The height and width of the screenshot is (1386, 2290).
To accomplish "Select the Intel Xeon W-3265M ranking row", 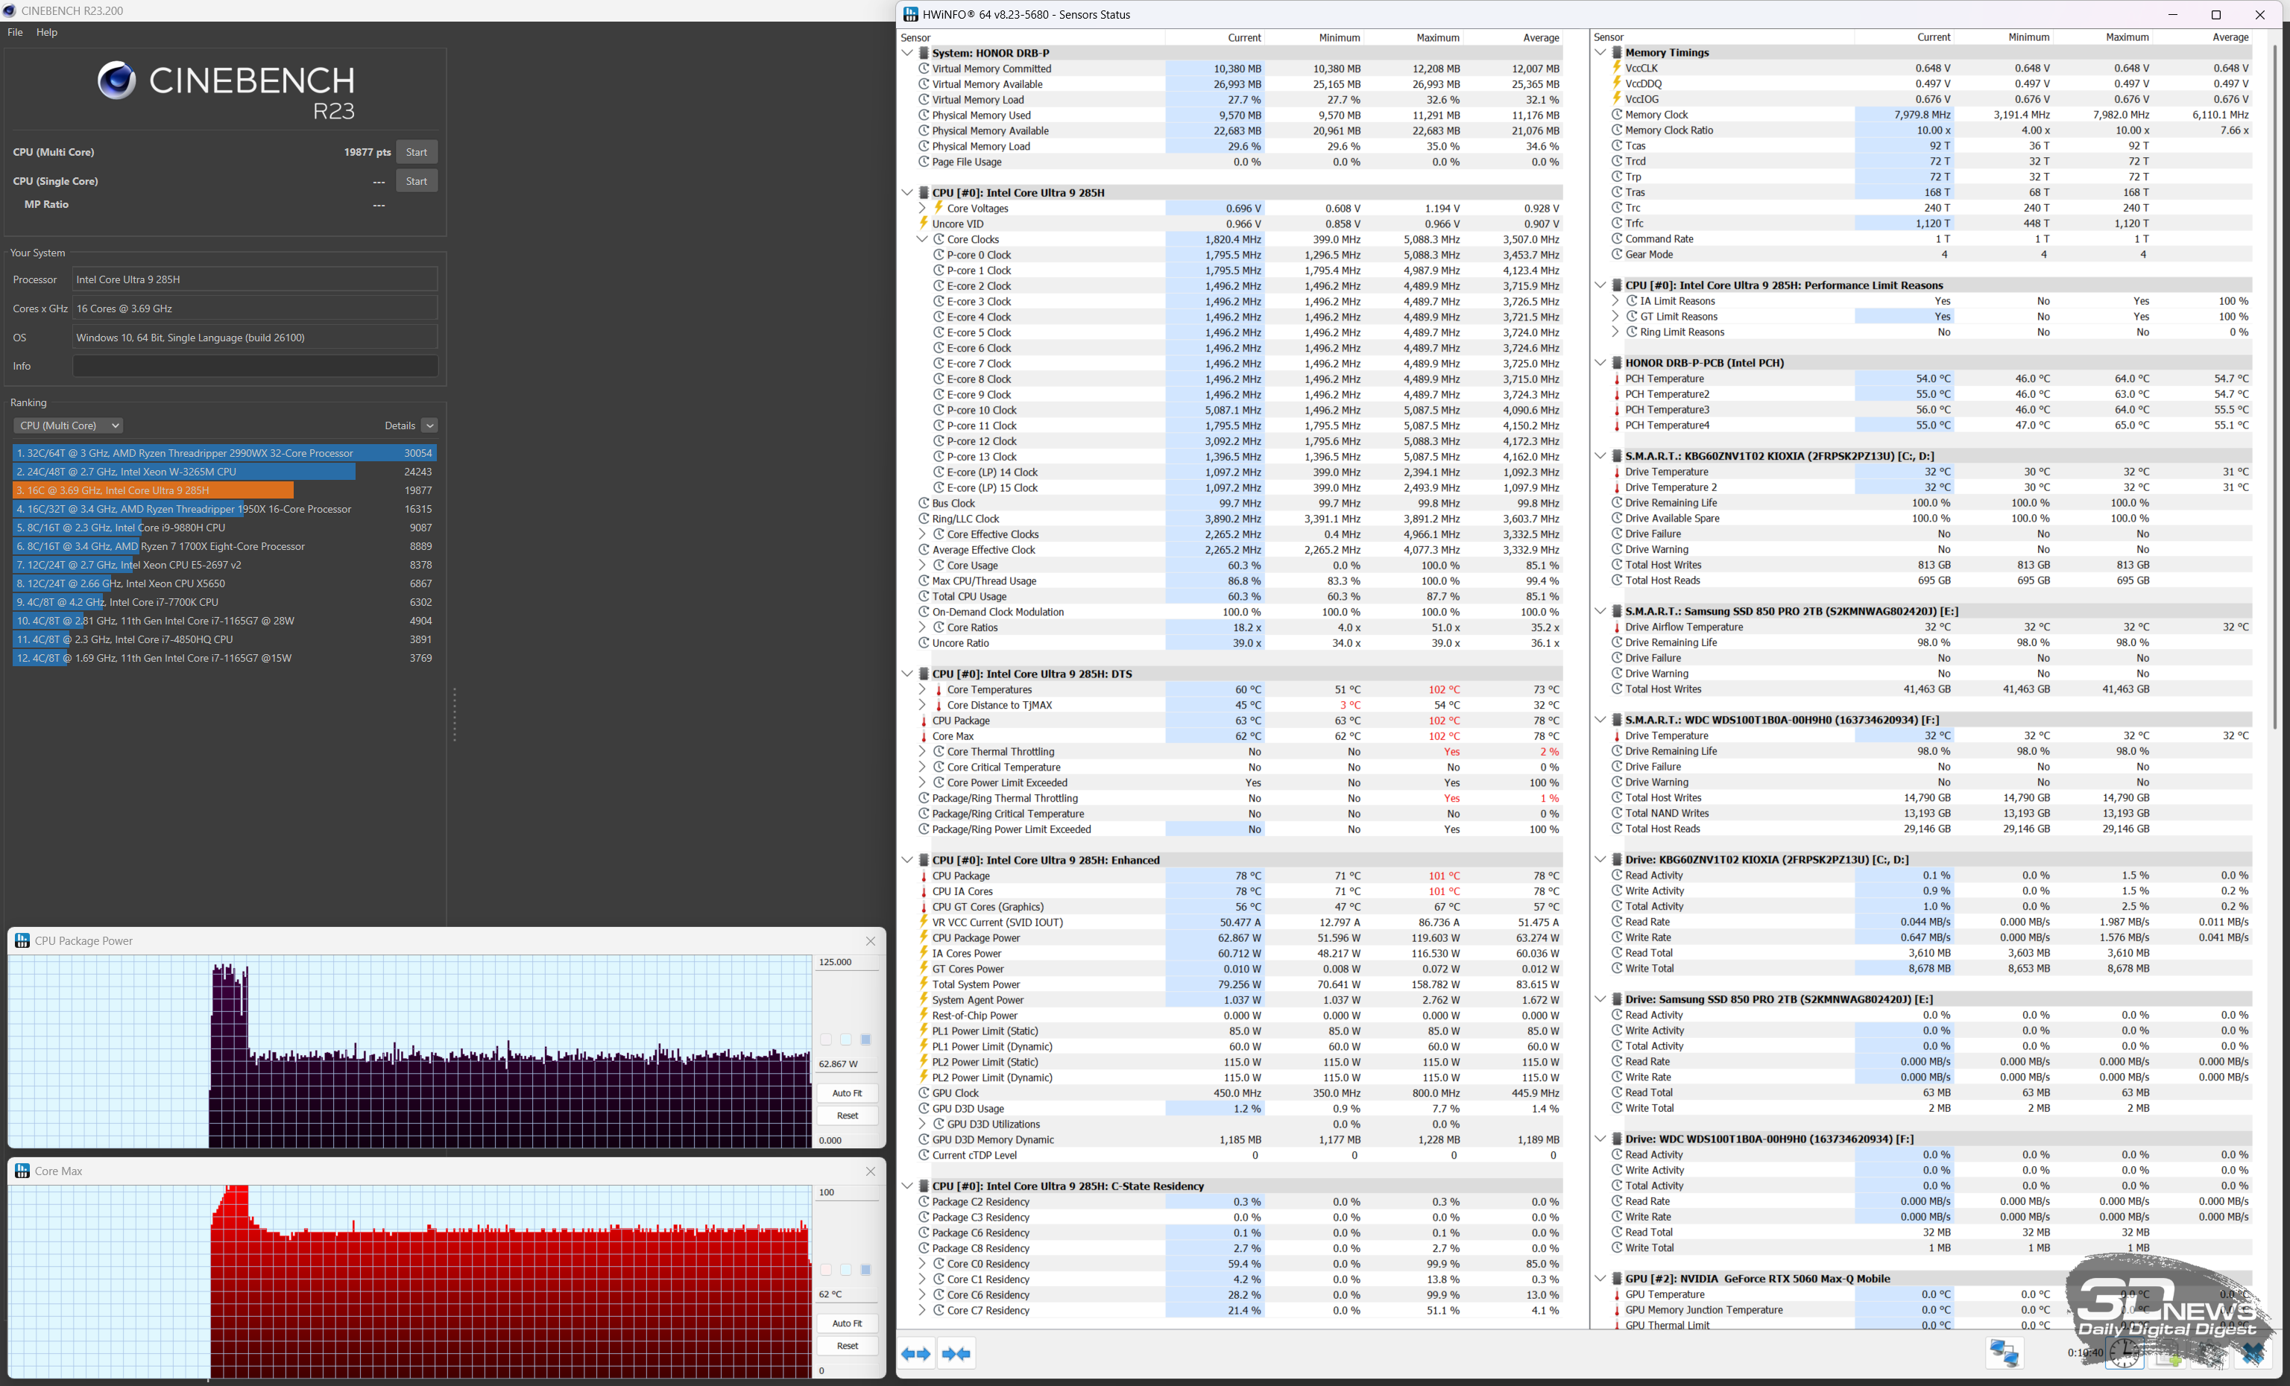I will pyautogui.click(x=224, y=472).
